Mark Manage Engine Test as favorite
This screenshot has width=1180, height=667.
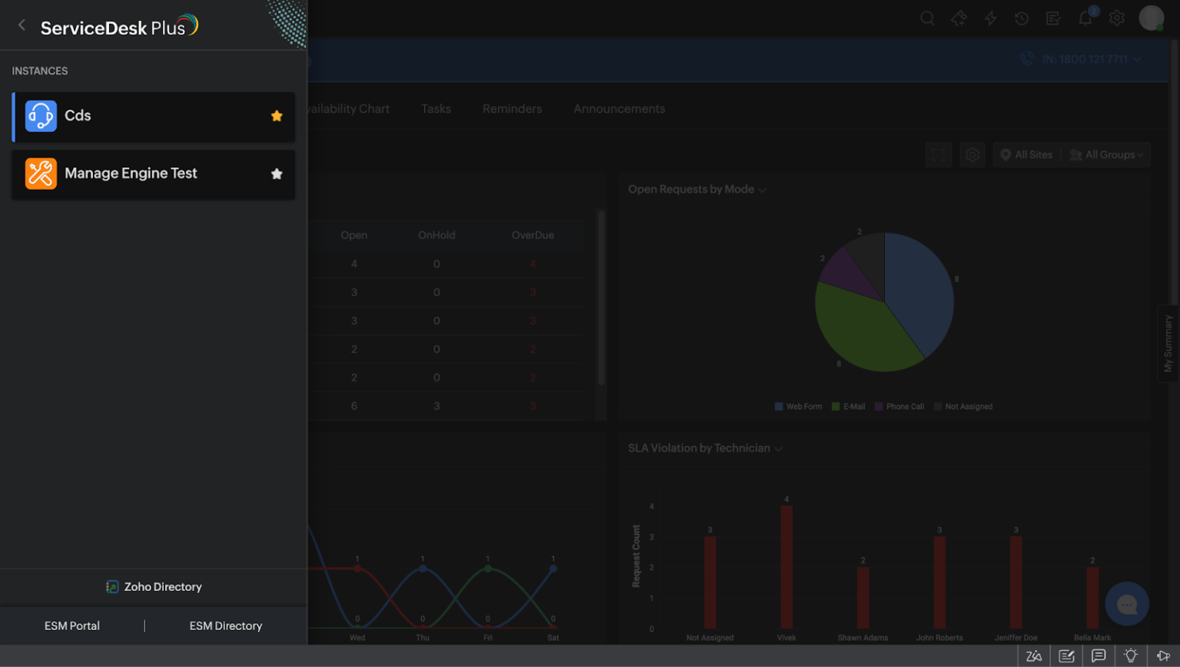[276, 174]
